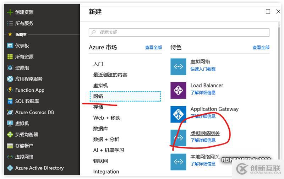Click 了解详细信息 under Load Balancer
The height and width of the screenshot is (179, 284).
(x=203, y=93)
